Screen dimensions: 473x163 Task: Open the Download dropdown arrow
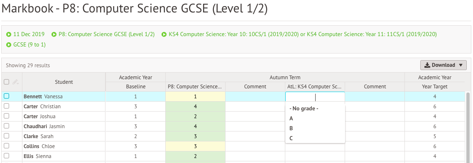460,65
